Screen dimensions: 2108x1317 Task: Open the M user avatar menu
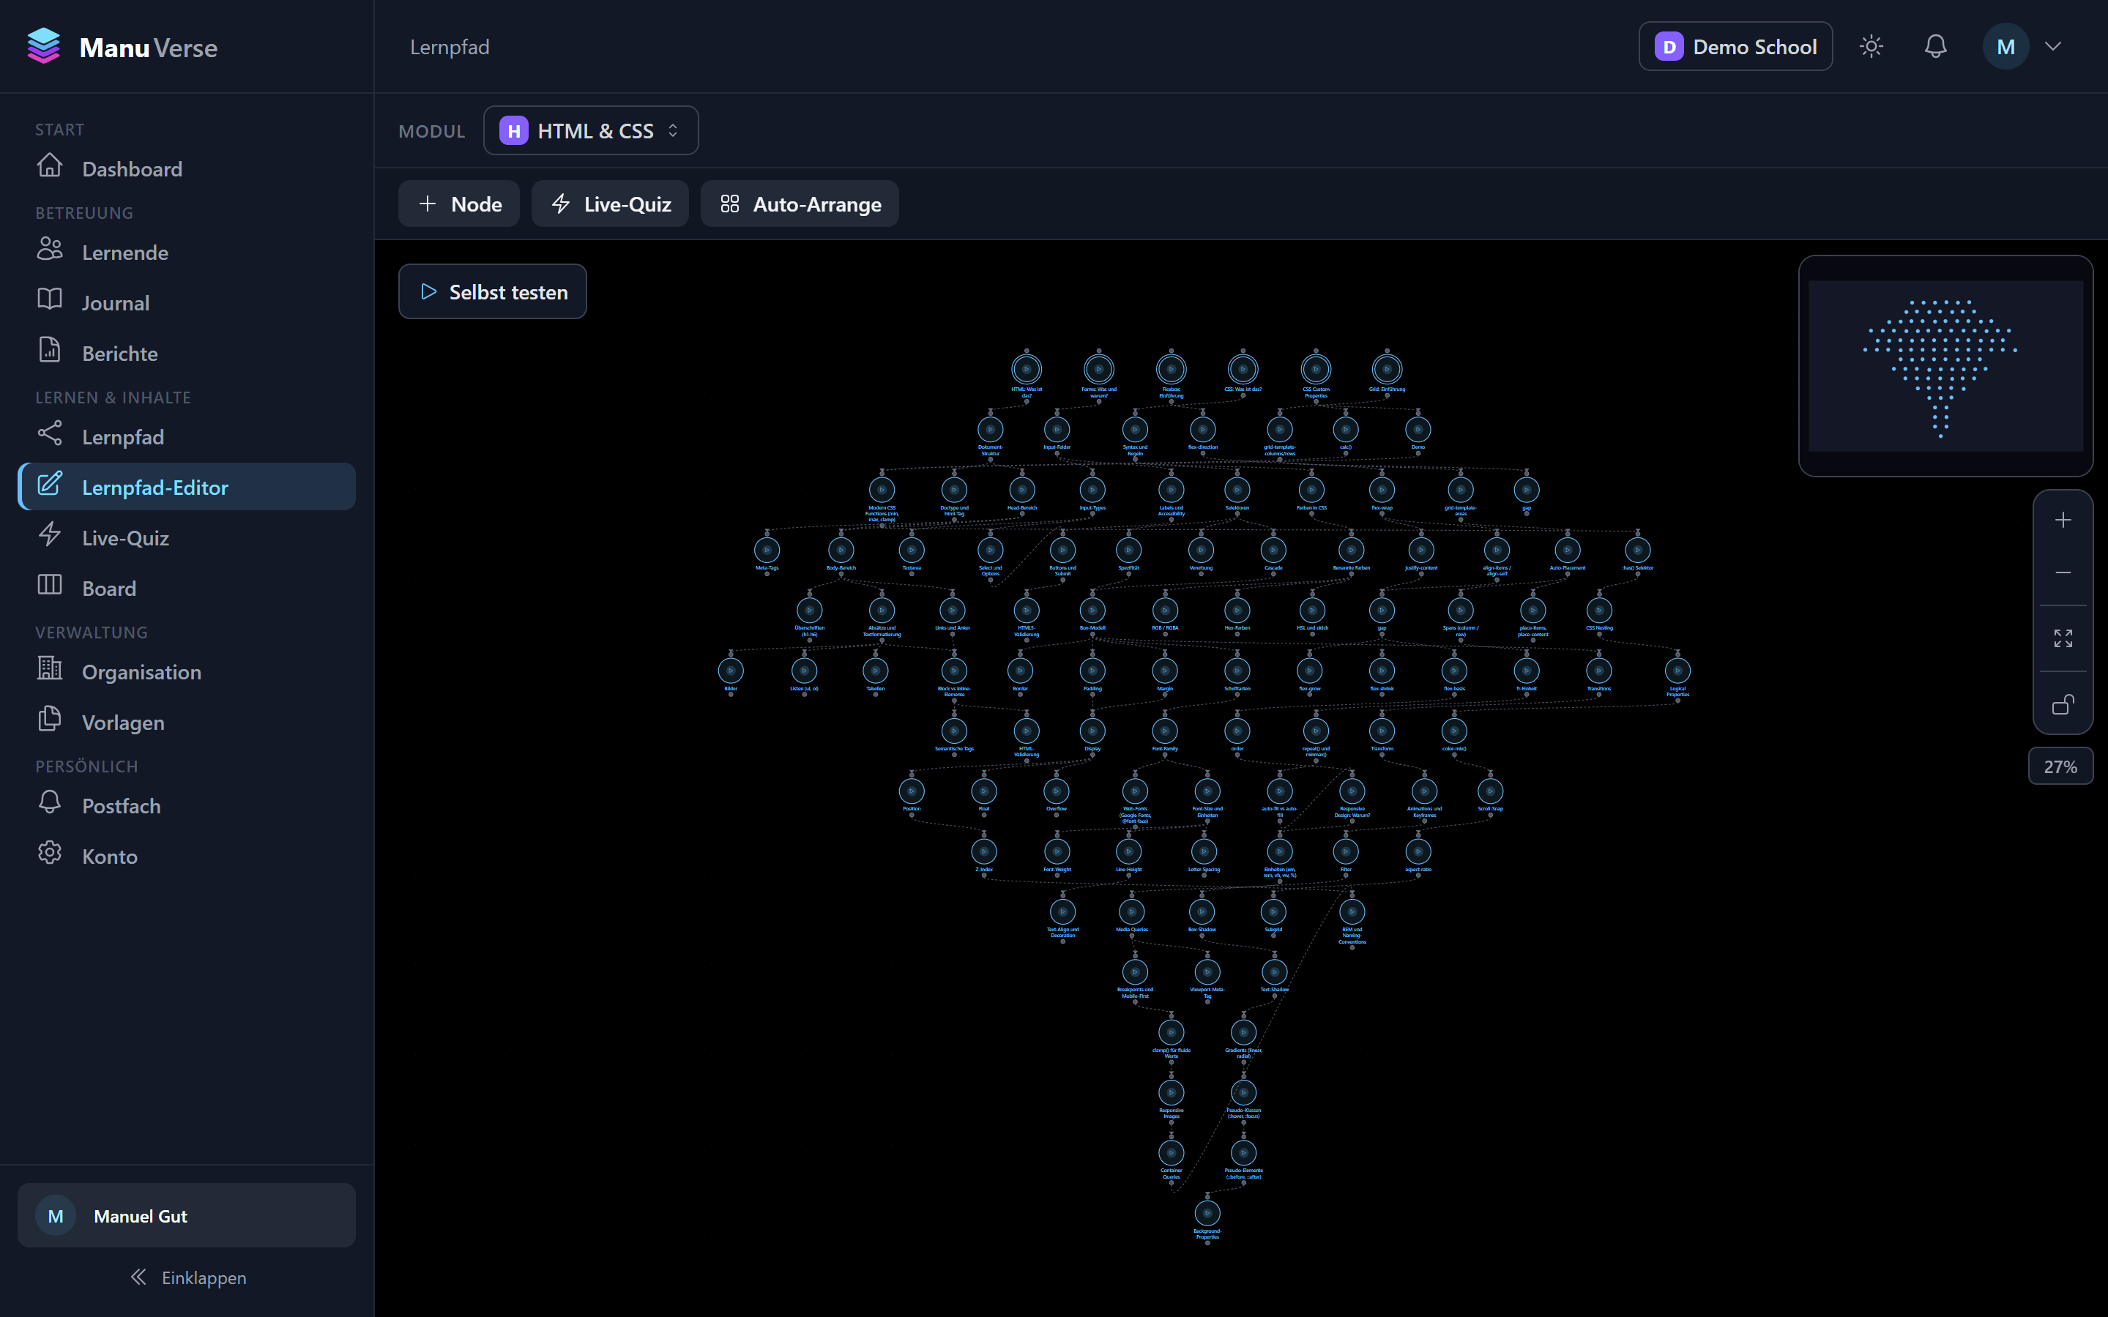click(x=2005, y=46)
